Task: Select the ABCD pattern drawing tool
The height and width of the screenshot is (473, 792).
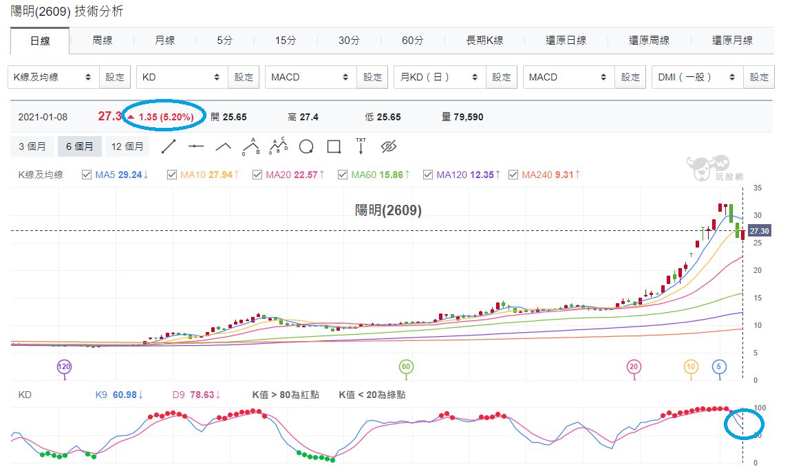Action: pyautogui.click(x=278, y=146)
